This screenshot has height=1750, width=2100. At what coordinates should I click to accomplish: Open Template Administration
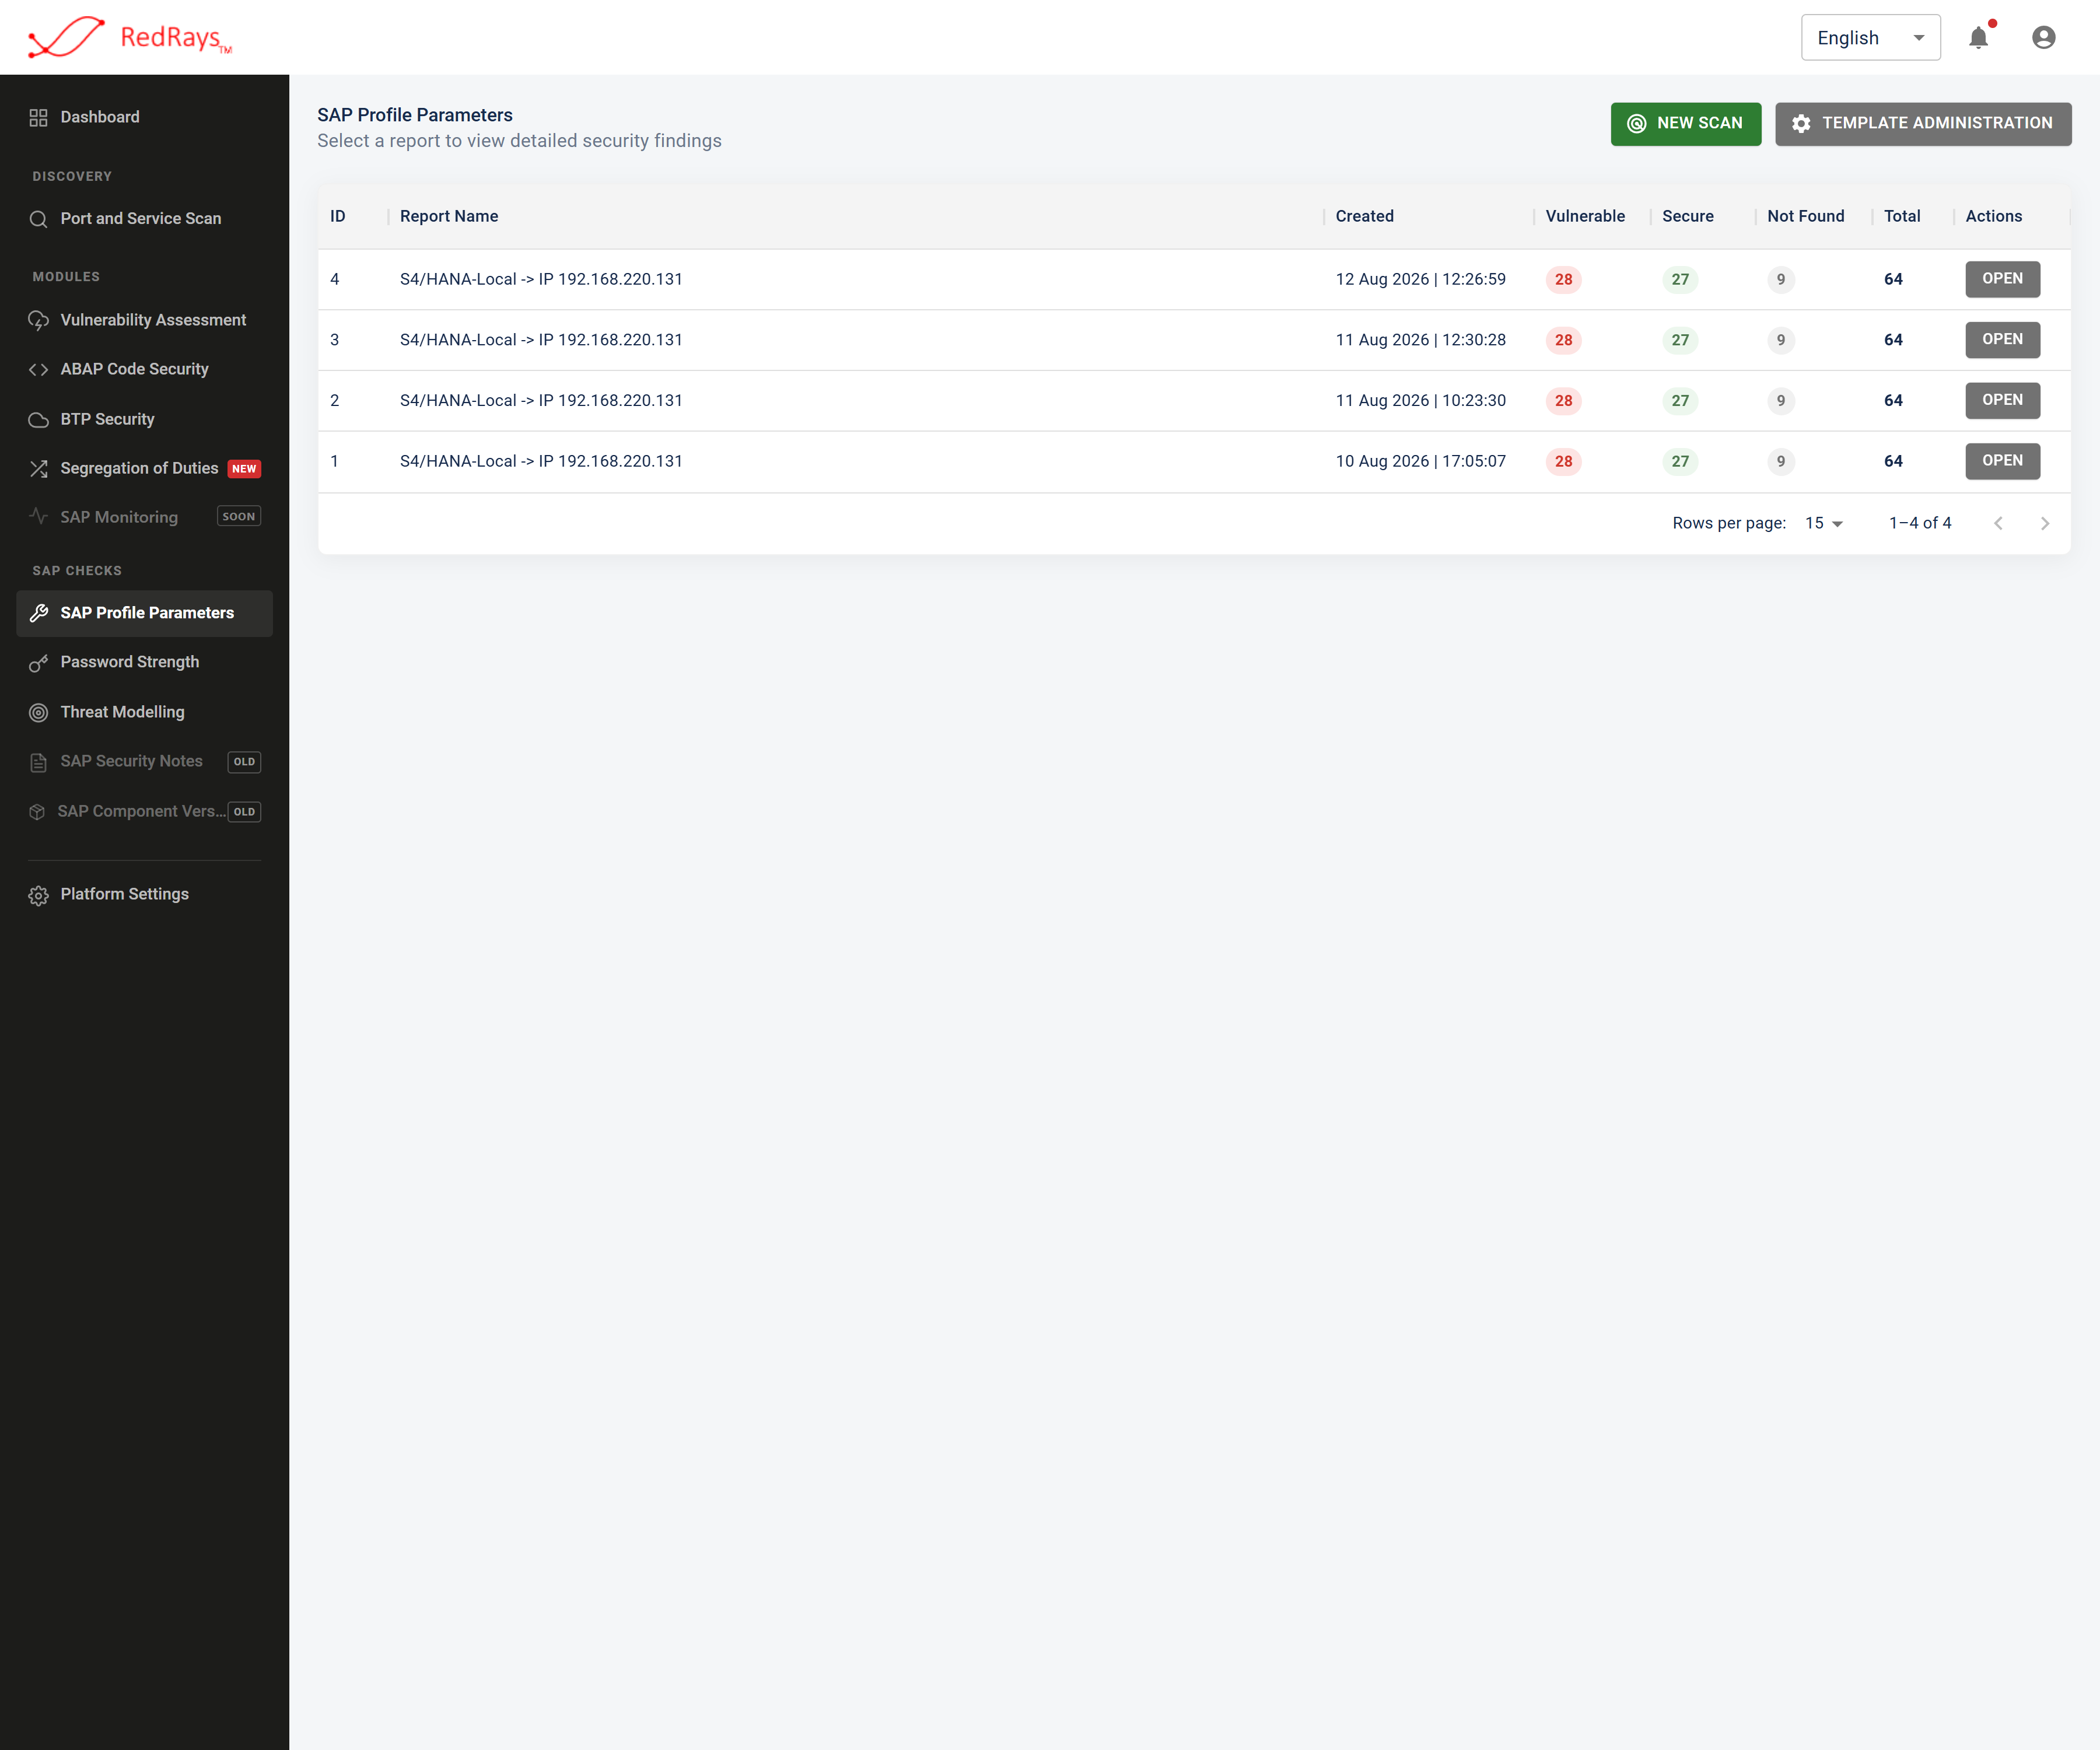click(x=1922, y=124)
